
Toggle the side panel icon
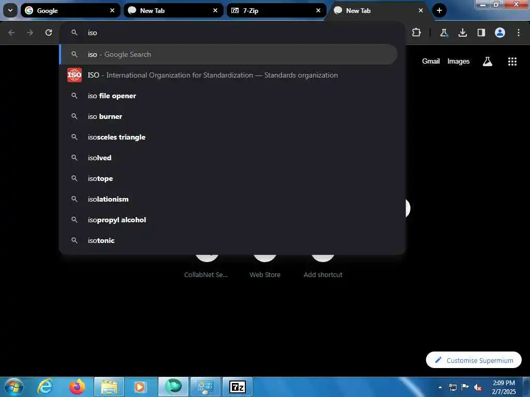point(481,33)
